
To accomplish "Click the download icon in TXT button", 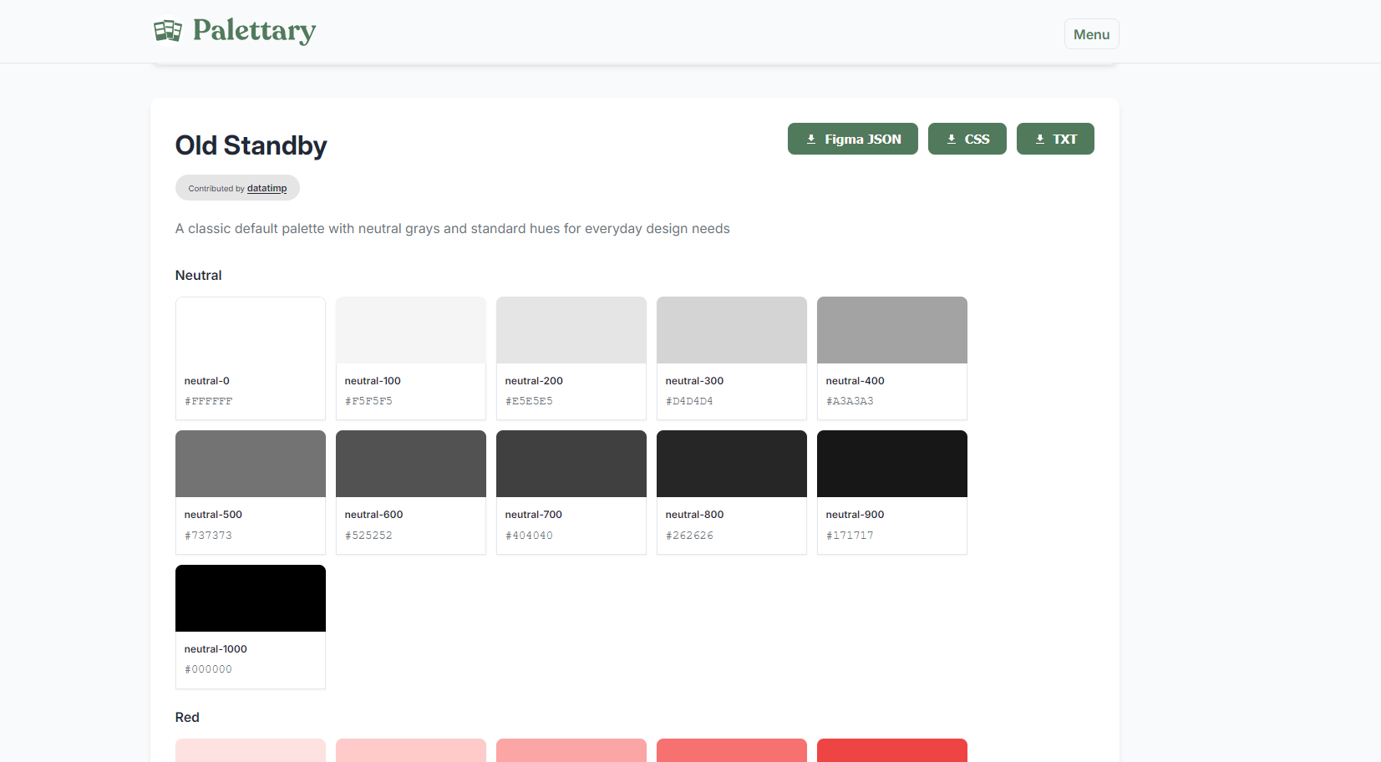I will [1039, 139].
